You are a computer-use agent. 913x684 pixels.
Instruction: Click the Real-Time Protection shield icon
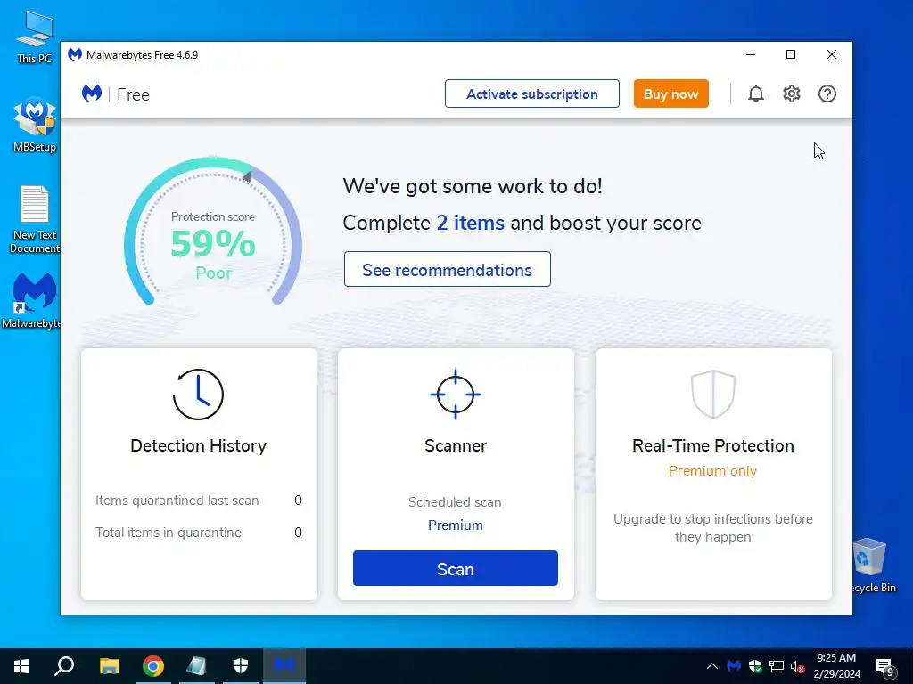[x=712, y=395]
